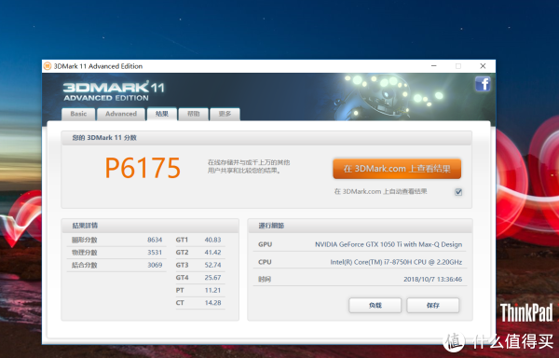The width and height of the screenshot is (559, 358).
Task: View results on 3DMark.com orange button
Action: (397, 169)
